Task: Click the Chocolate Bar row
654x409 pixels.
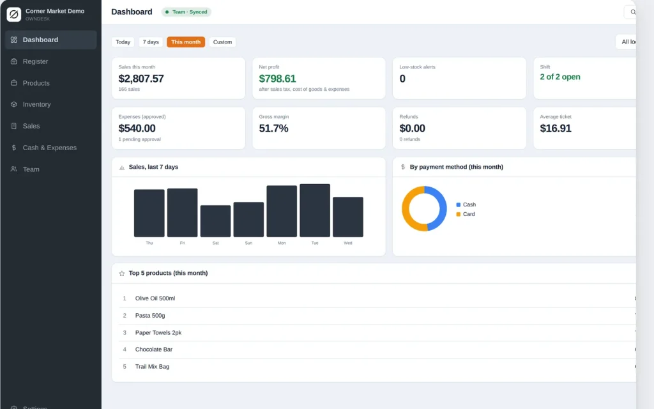Action: tap(377, 350)
